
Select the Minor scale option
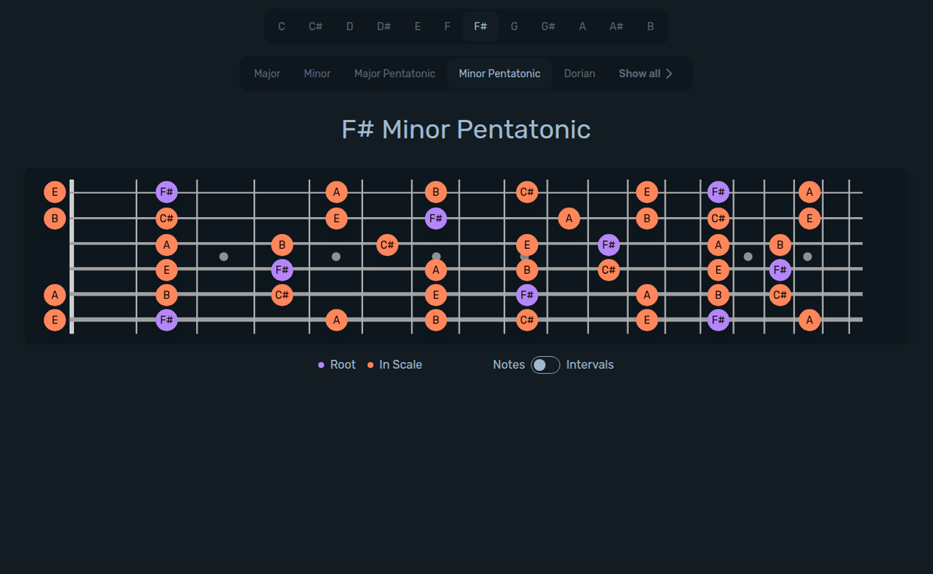(x=316, y=73)
